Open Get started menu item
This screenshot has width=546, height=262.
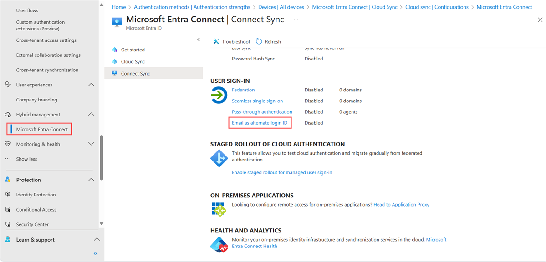(x=153, y=50)
